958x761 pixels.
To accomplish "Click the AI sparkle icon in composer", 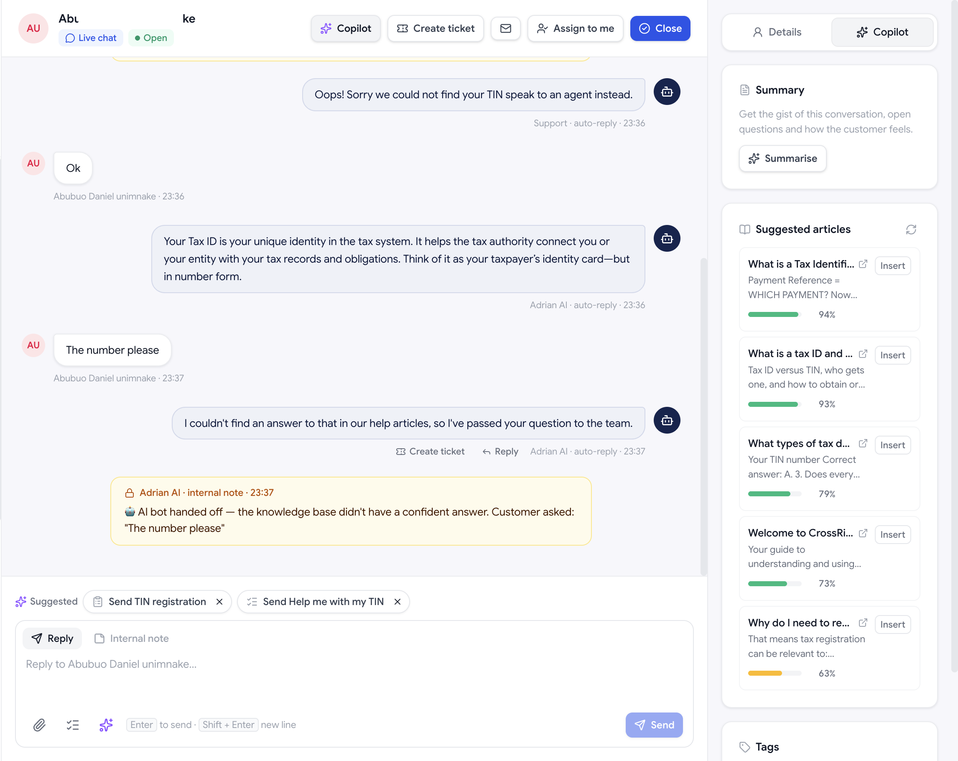I will (x=106, y=725).
